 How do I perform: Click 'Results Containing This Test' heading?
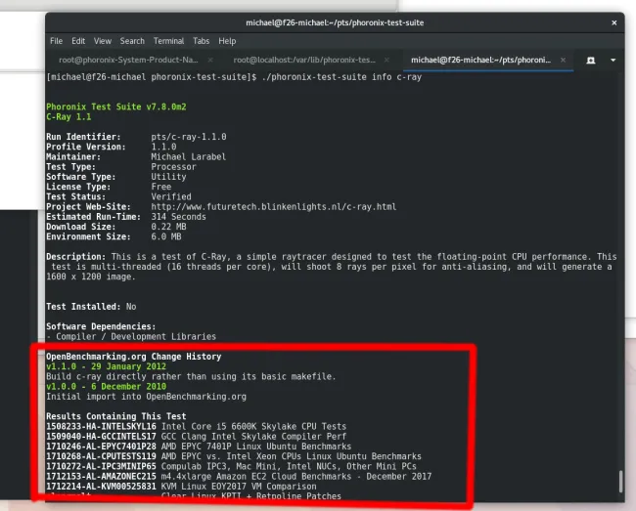point(116,416)
